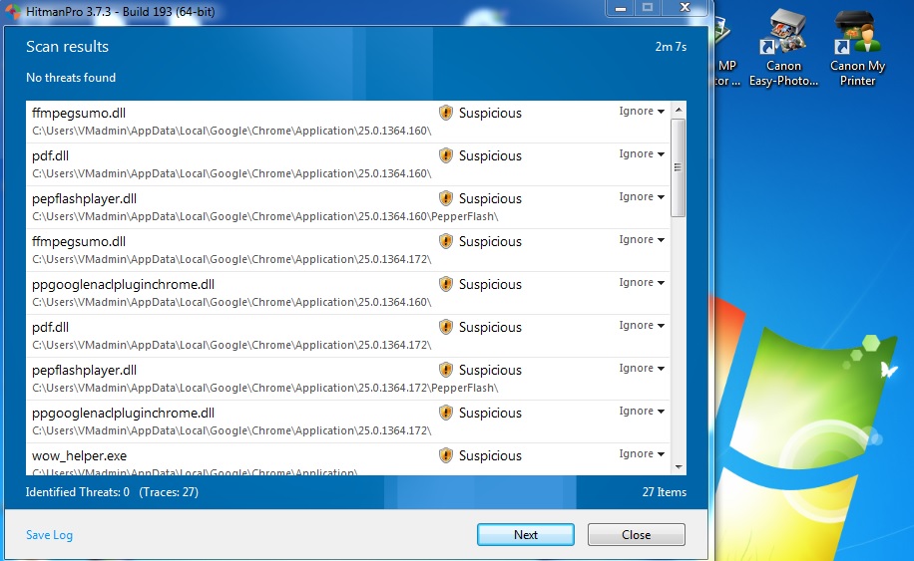This screenshot has width=914, height=561.
Task: Select Canon My Printer desktop shortcut
Action: click(x=857, y=49)
